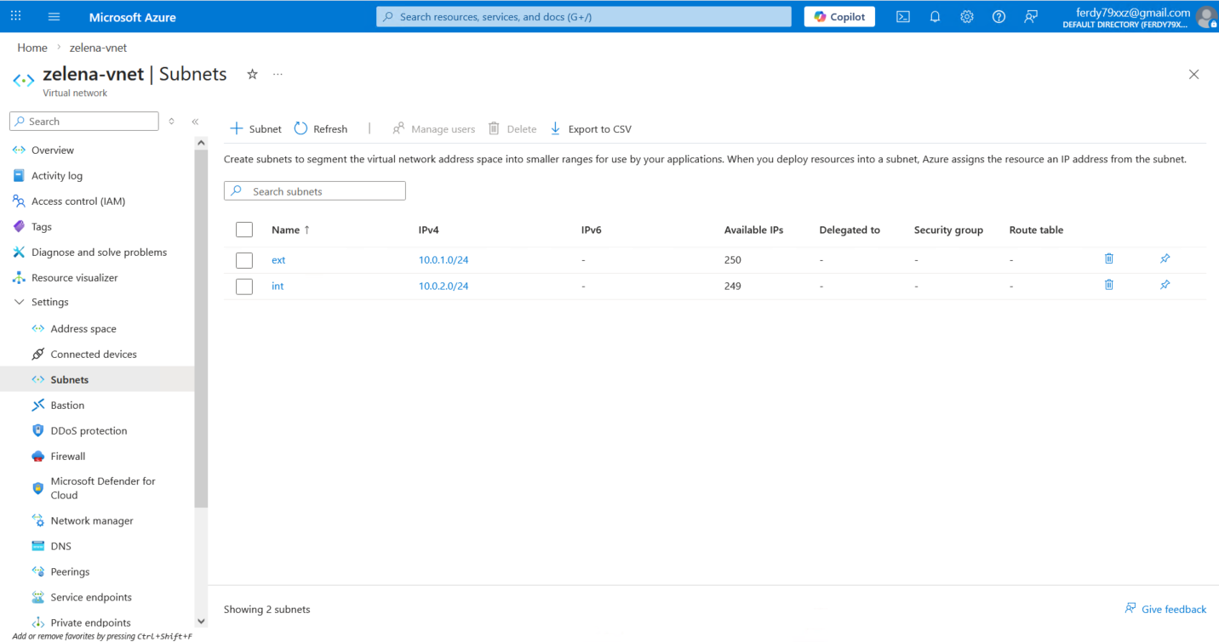Viewport: 1219px width, 642px height.
Task: Delete the ext subnet with trash icon
Action: click(x=1108, y=259)
